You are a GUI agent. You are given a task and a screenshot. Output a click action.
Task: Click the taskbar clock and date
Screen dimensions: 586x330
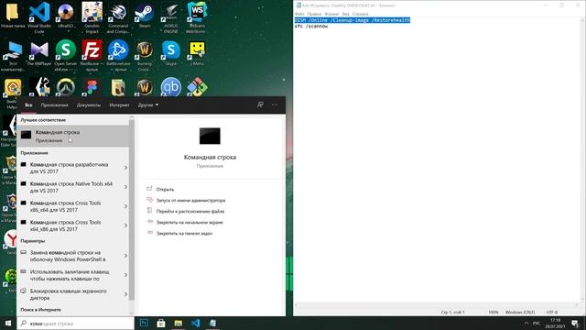click(555, 324)
